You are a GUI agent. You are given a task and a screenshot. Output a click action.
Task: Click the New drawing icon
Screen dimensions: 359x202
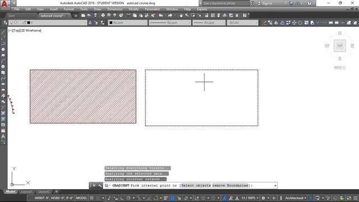click(83, 15)
